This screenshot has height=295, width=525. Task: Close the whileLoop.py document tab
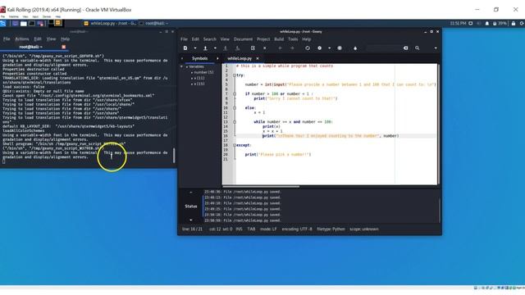pos(258,58)
